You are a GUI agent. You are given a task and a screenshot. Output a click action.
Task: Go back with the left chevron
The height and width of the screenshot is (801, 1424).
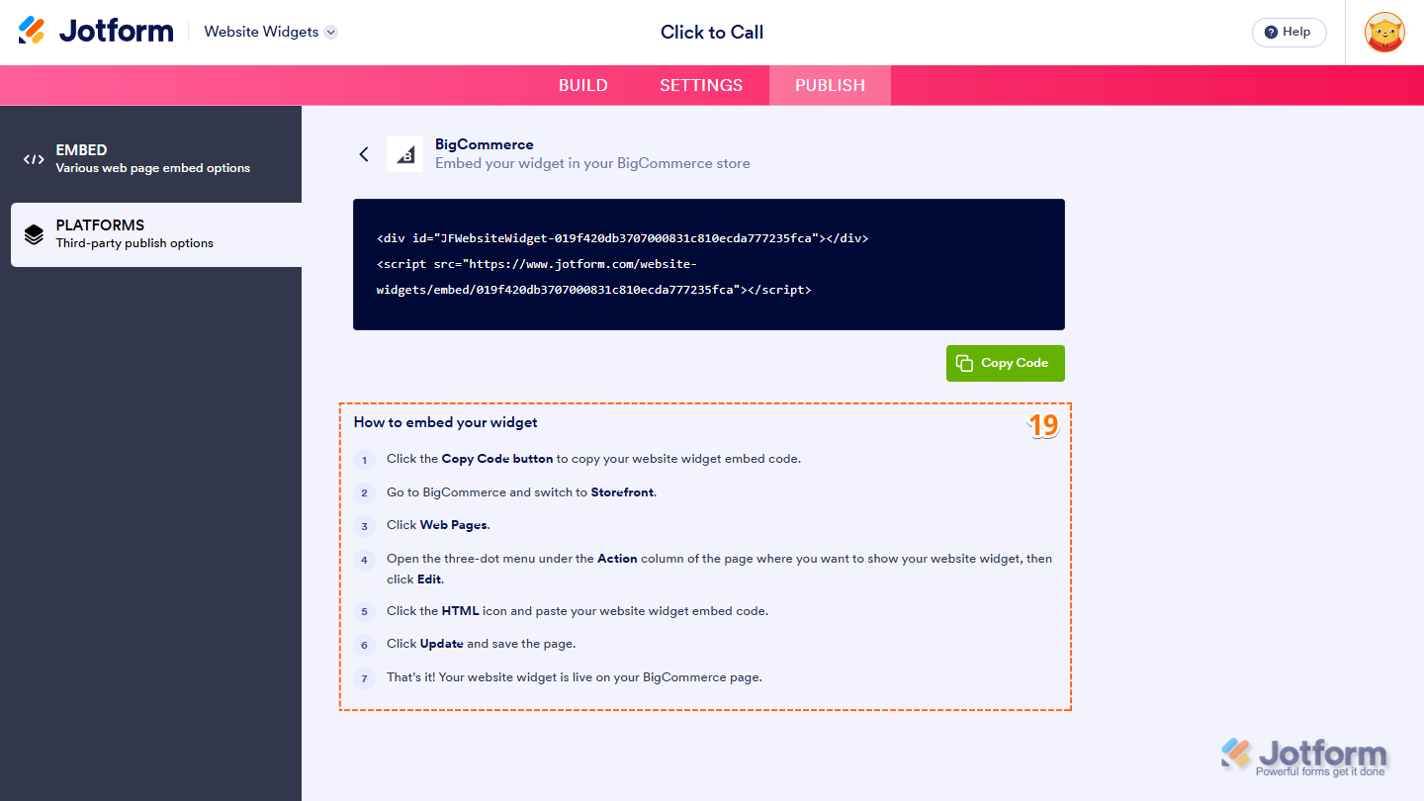click(364, 154)
